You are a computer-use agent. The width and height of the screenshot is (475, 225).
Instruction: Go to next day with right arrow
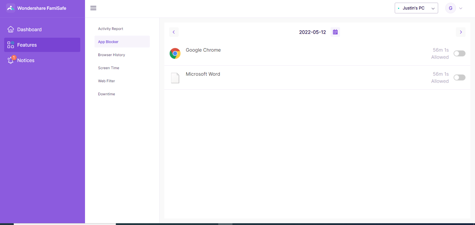tap(461, 32)
